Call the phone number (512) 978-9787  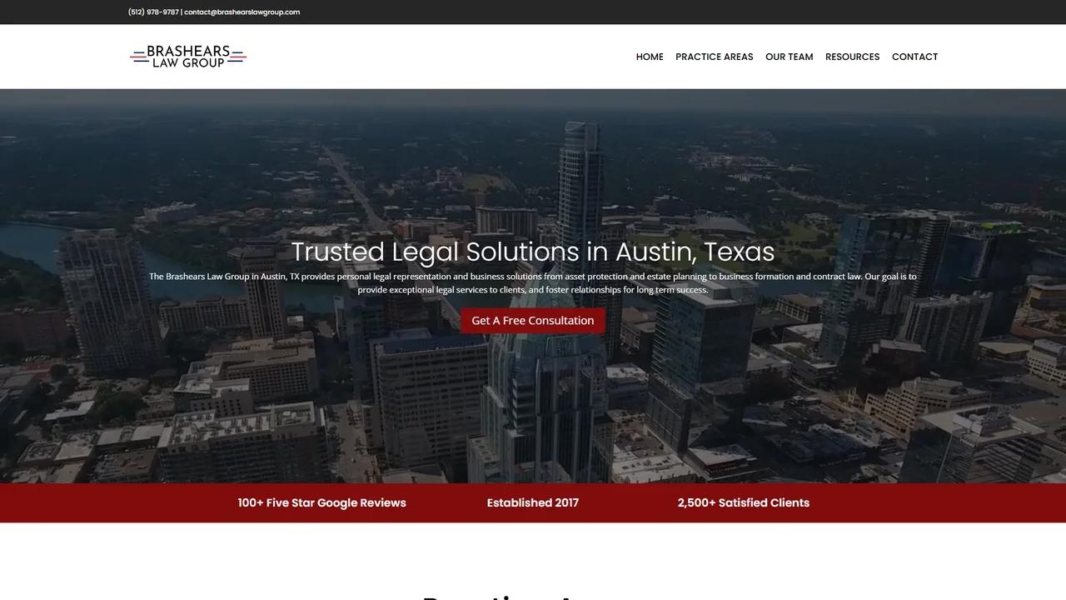153,12
